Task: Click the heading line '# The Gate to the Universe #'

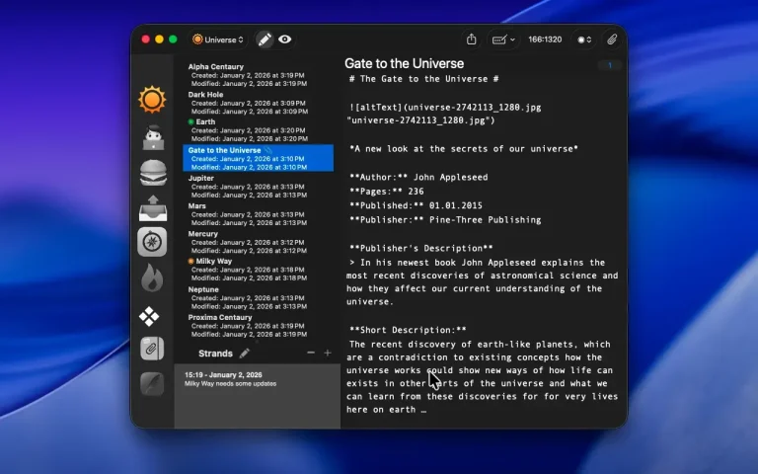Action: tap(424, 79)
